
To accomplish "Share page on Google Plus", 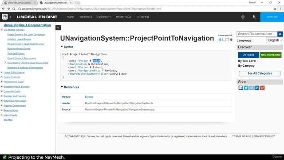I will [262, 88].
